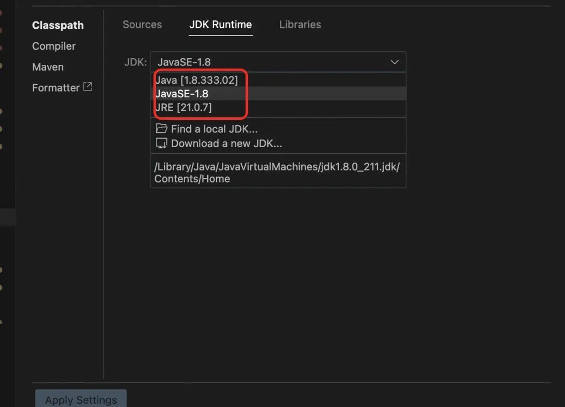Open the JDK combo box showing JavaSE-1.8

[x=278, y=62]
